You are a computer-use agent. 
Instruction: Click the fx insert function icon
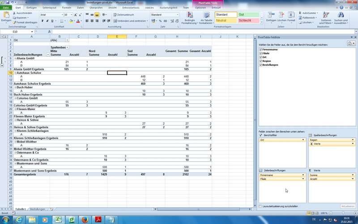(x=49, y=31)
